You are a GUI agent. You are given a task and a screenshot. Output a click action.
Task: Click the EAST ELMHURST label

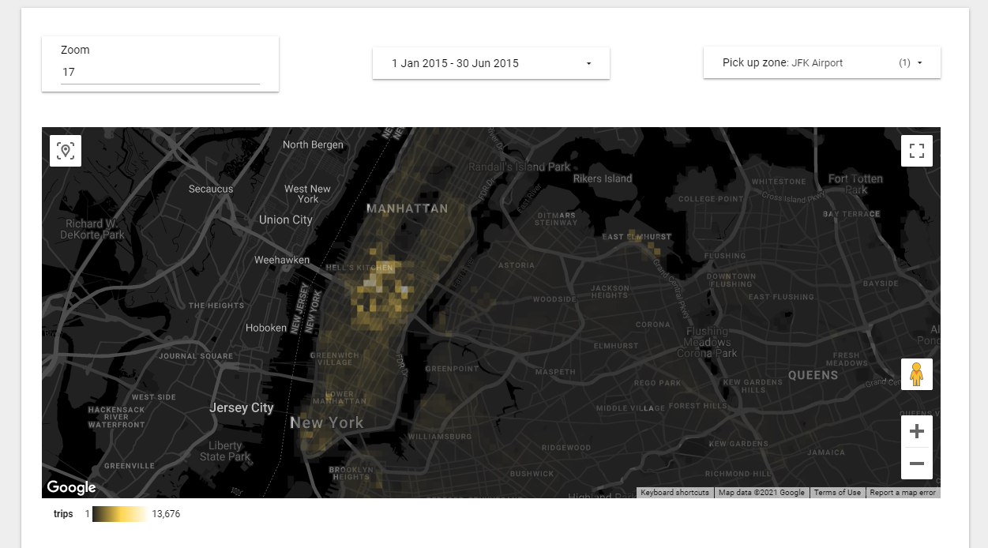(x=637, y=237)
